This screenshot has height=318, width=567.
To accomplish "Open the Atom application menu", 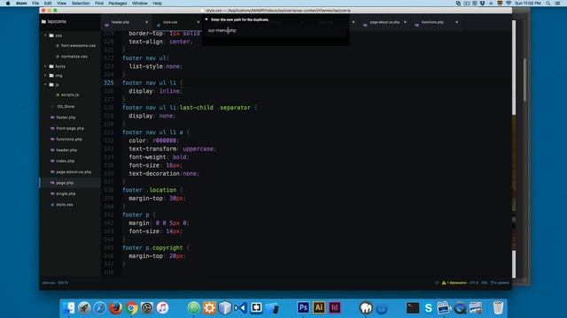I will click(x=21, y=4).
